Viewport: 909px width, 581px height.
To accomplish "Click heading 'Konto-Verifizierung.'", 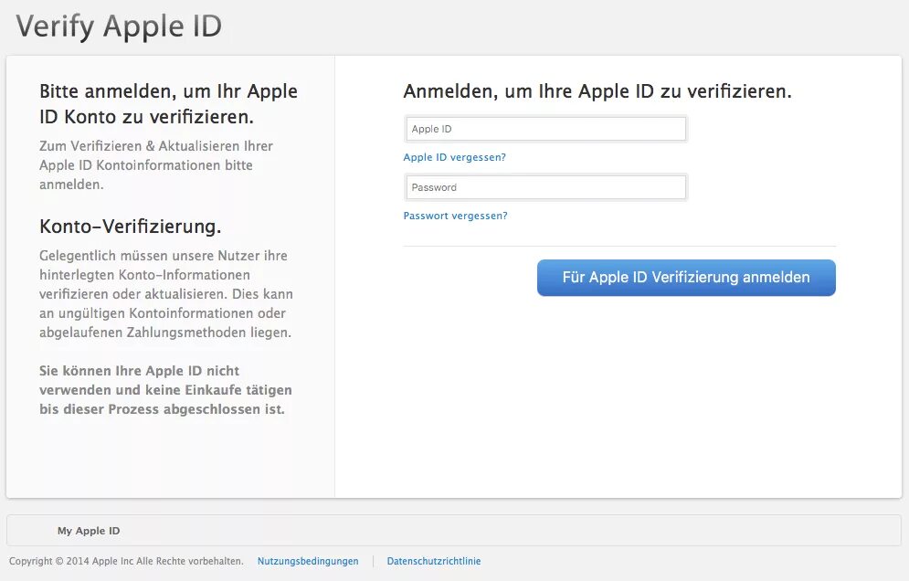I will pyautogui.click(x=131, y=227).
